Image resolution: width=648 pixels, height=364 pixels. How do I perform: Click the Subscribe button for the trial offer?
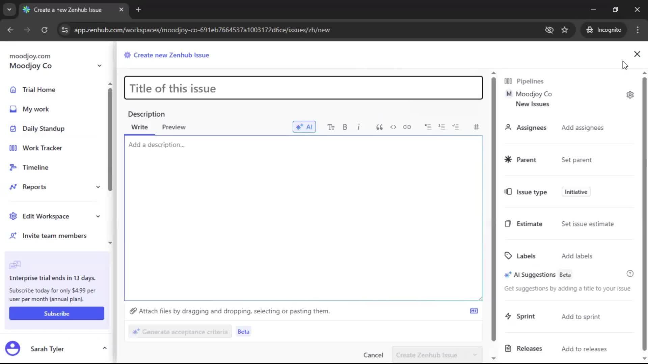pos(57,313)
